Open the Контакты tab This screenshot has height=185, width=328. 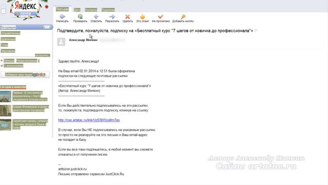91,10
